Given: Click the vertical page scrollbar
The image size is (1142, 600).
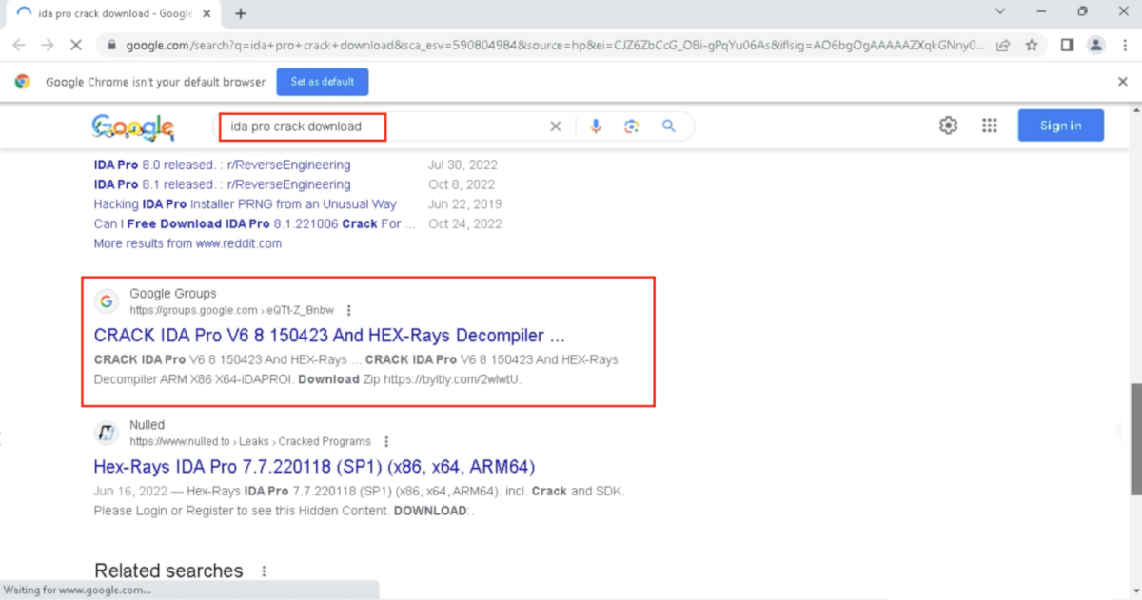Looking at the screenshot, I should pos(1134,437).
